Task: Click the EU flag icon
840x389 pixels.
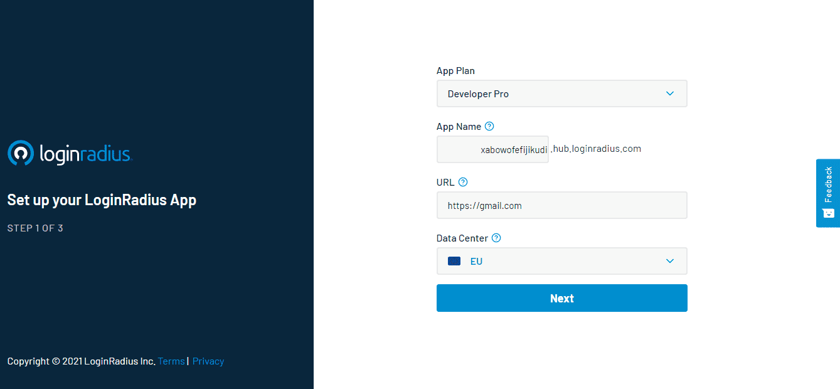Action: [x=454, y=261]
